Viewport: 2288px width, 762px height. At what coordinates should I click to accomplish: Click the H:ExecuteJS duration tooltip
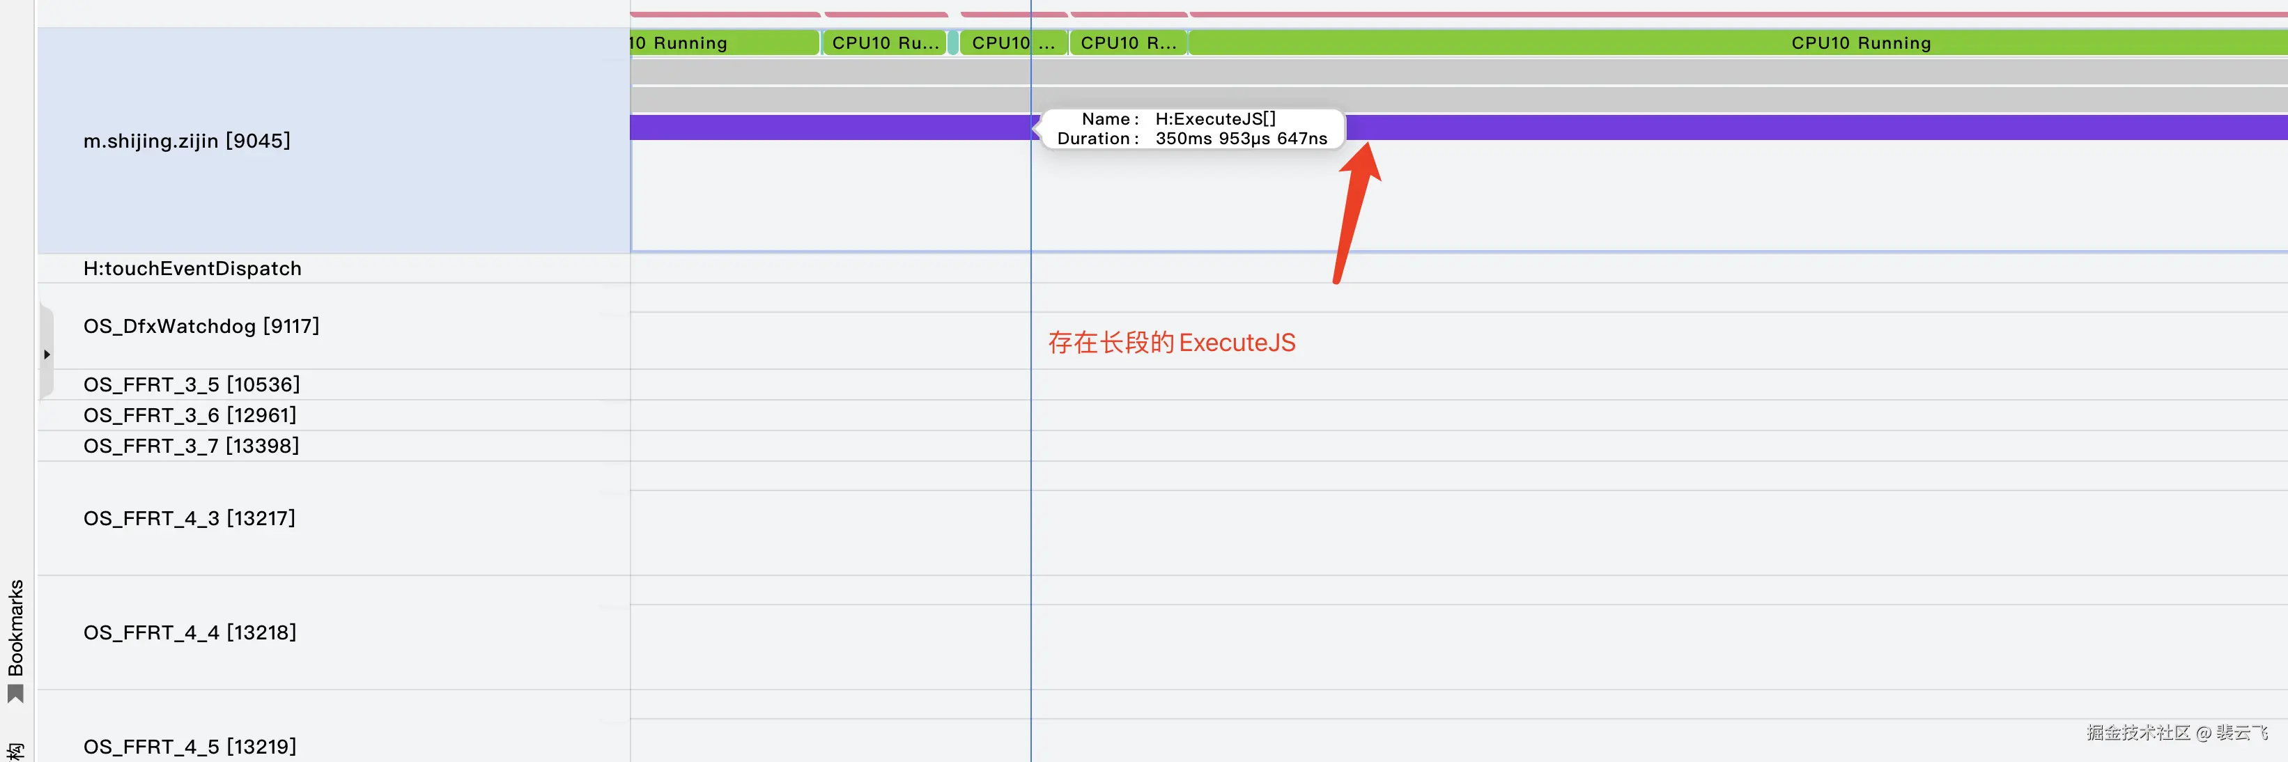click(1191, 129)
